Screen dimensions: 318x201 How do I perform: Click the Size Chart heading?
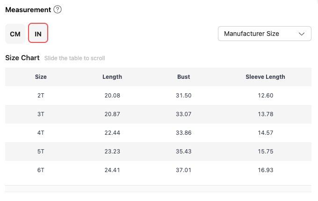(x=22, y=58)
